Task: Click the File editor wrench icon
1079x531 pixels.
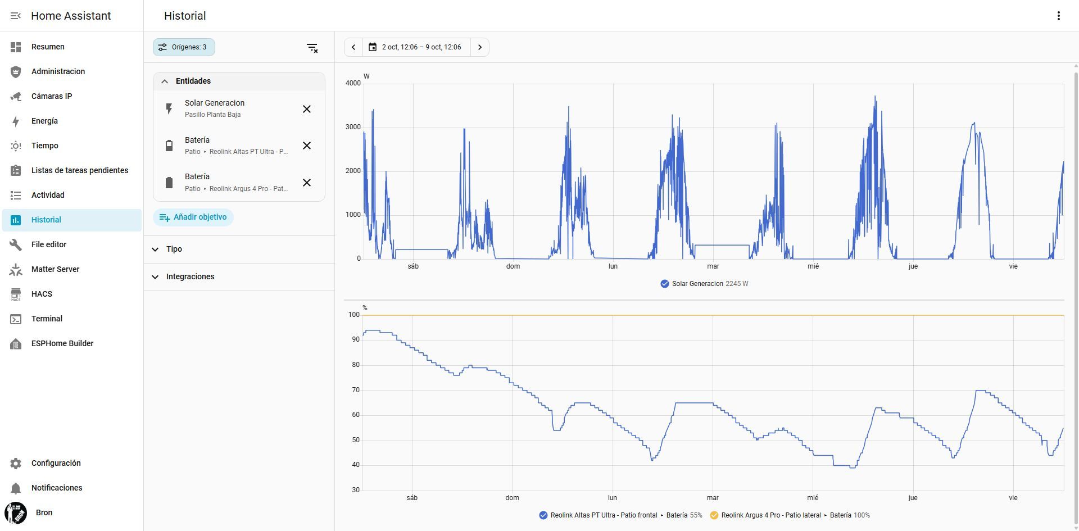Action: [16, 244]
